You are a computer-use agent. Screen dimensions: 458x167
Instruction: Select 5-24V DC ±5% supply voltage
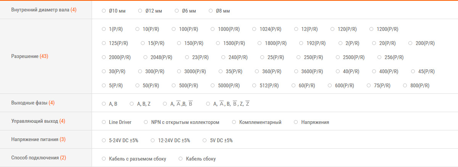click(104, 140)
